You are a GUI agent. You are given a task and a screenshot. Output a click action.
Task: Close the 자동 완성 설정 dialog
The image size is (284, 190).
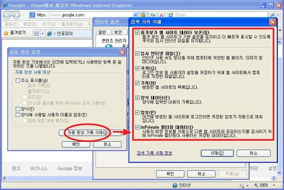(x=122, y=52)
